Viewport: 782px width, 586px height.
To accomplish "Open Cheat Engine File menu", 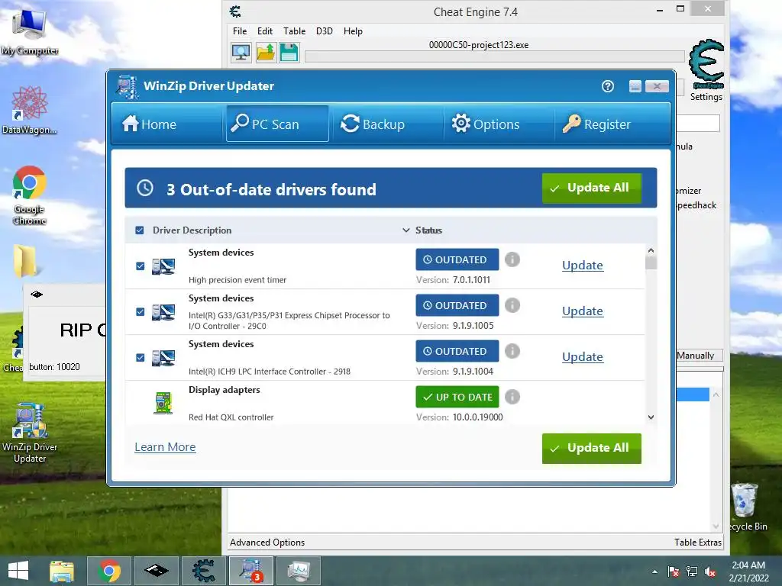I will (239, 31).
